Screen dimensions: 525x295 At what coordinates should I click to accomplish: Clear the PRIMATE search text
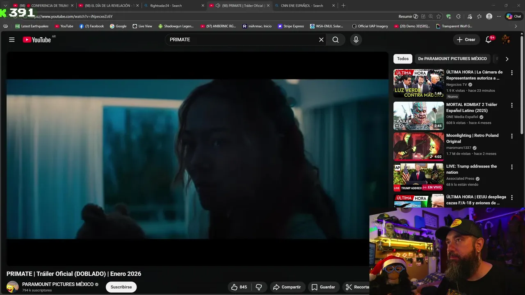tap(321, 40)
